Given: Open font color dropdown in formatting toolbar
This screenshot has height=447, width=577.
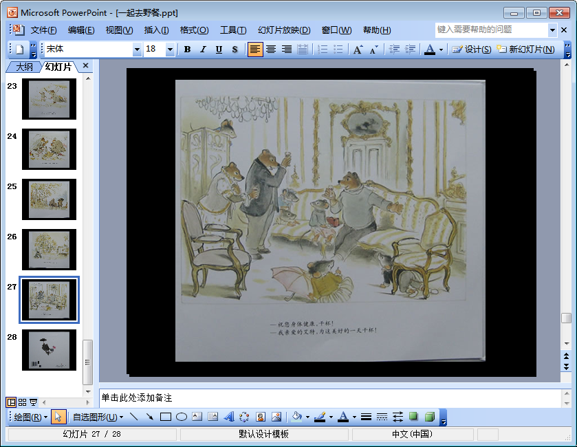Looking at the screenshot, I should (442, 50).
